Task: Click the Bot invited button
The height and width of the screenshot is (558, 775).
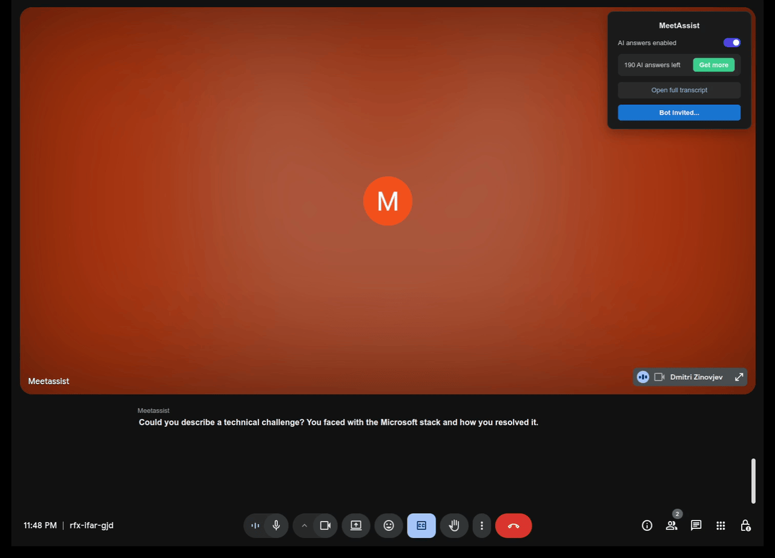Action: tap(679, 113)
